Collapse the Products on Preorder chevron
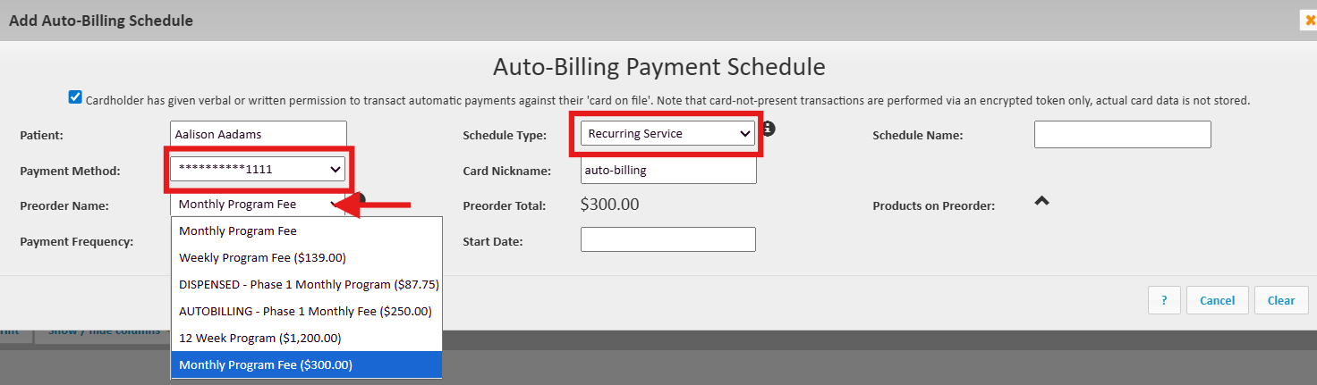 coord(1041,202)
